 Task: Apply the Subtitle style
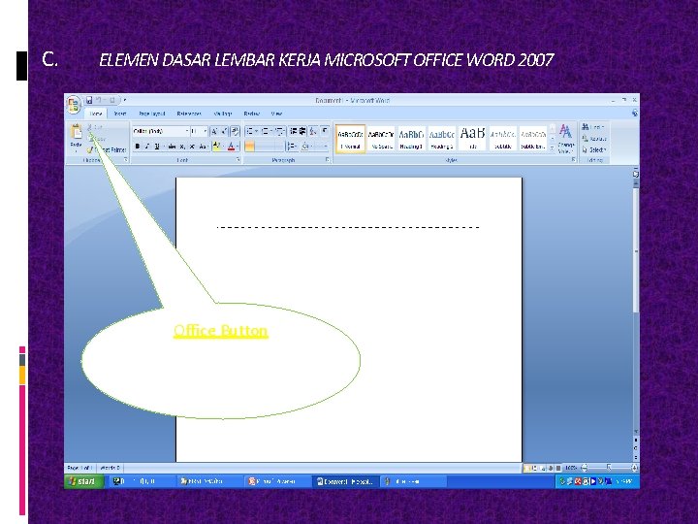click(503, 139)
